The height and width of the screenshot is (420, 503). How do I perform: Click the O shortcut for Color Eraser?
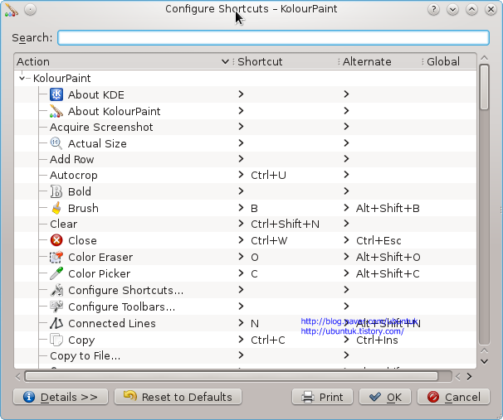pyautogui.click(x=255, y=258)
